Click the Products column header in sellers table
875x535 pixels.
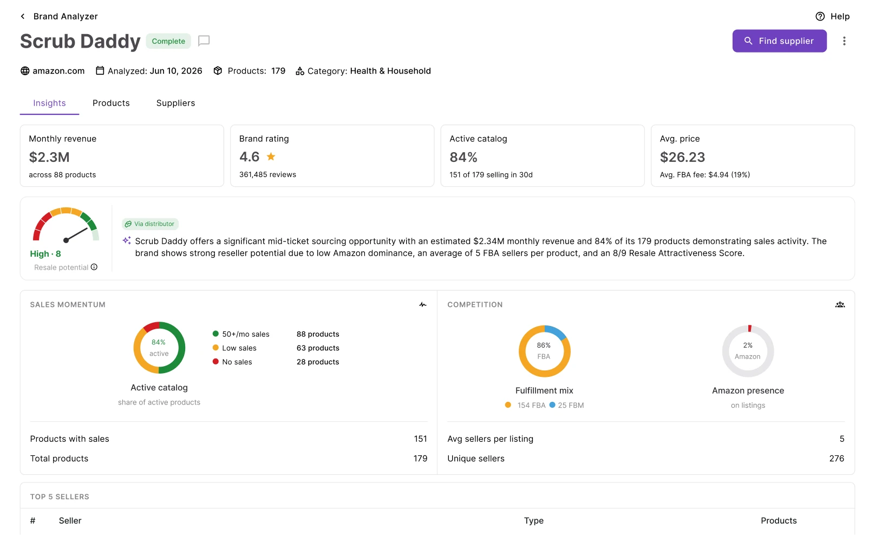click(779, 520)
